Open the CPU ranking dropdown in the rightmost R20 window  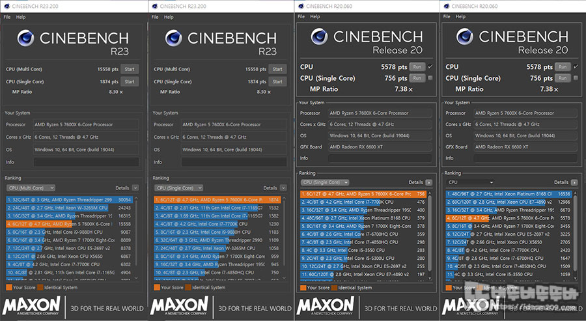click(x=470, y=182)
